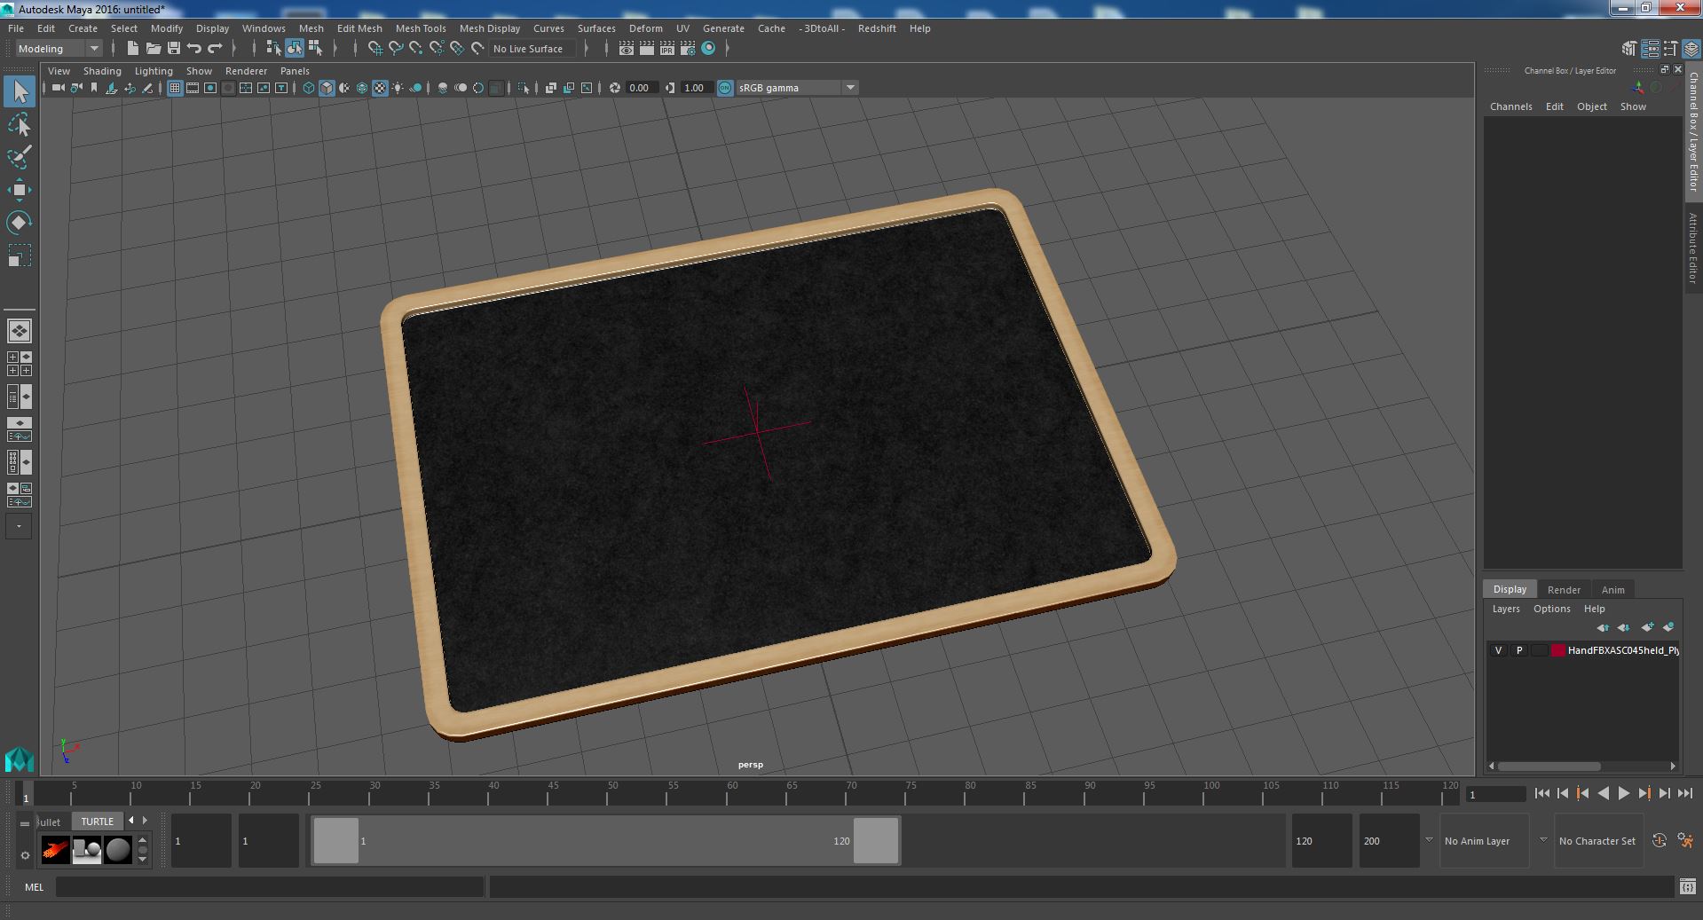
Task: Open the sRGB gamma view transform dropdown
Action: coord(796,88)
